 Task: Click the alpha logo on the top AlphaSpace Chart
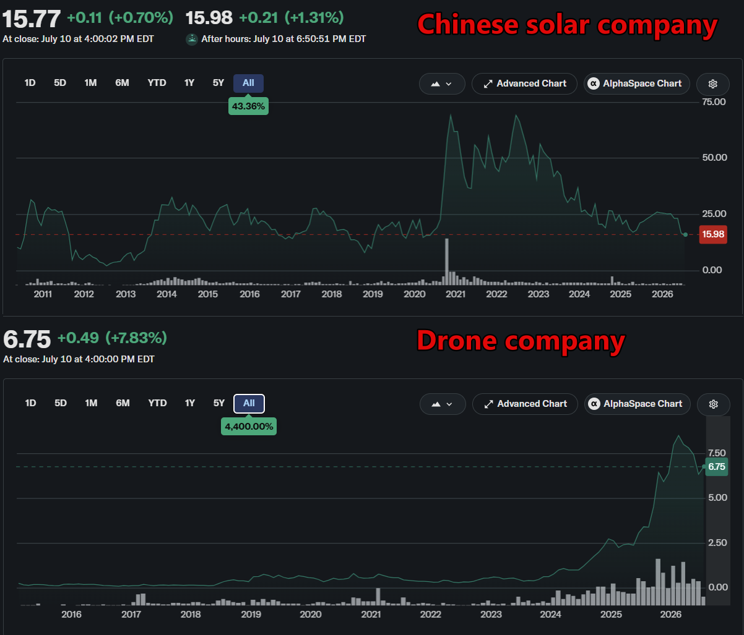pos(594,83)
